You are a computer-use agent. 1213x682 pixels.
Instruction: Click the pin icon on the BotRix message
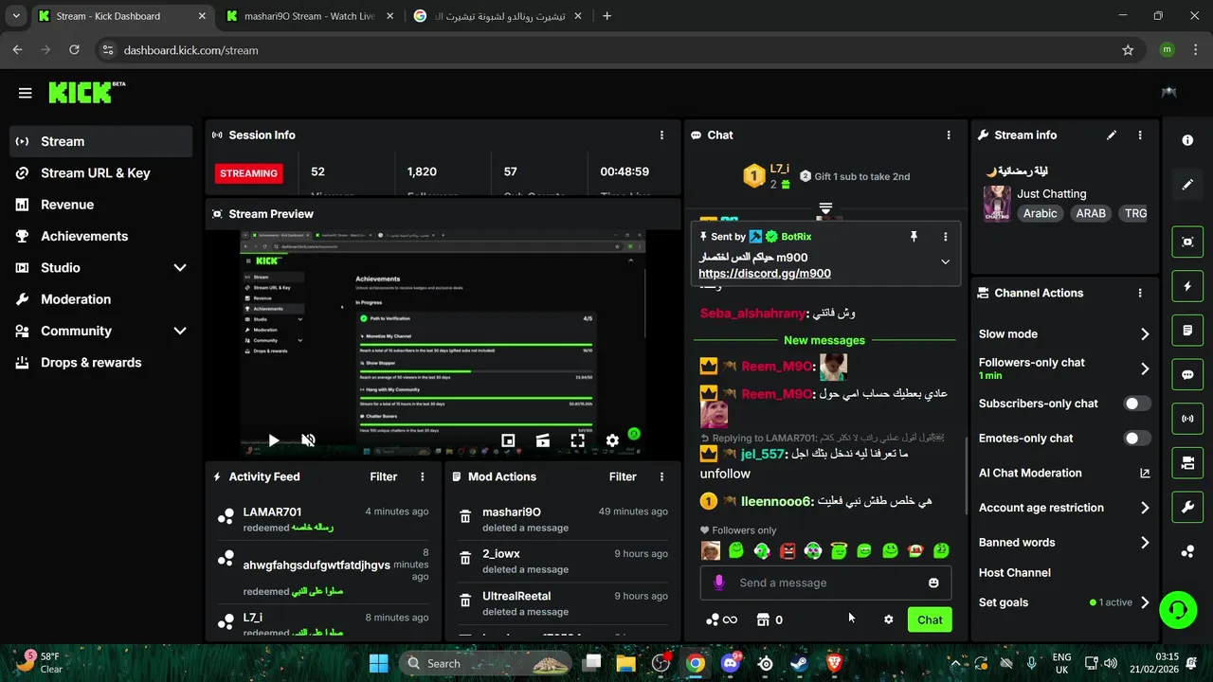click(914, 237)
